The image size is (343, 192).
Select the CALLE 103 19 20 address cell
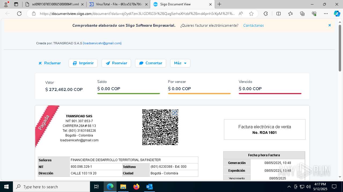tap(96, 173)
